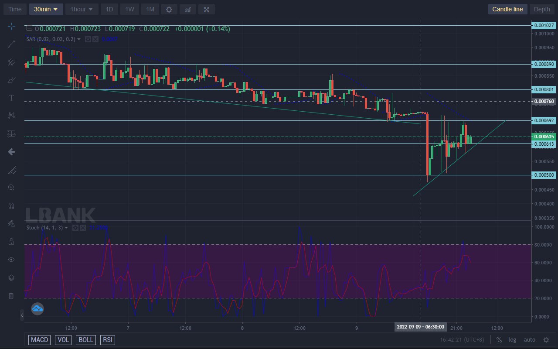
Task: Open the XABCD pattern tool
Action: [x=11, y=116]
